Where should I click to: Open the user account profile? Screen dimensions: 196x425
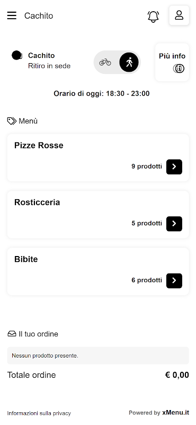point(179,15)
